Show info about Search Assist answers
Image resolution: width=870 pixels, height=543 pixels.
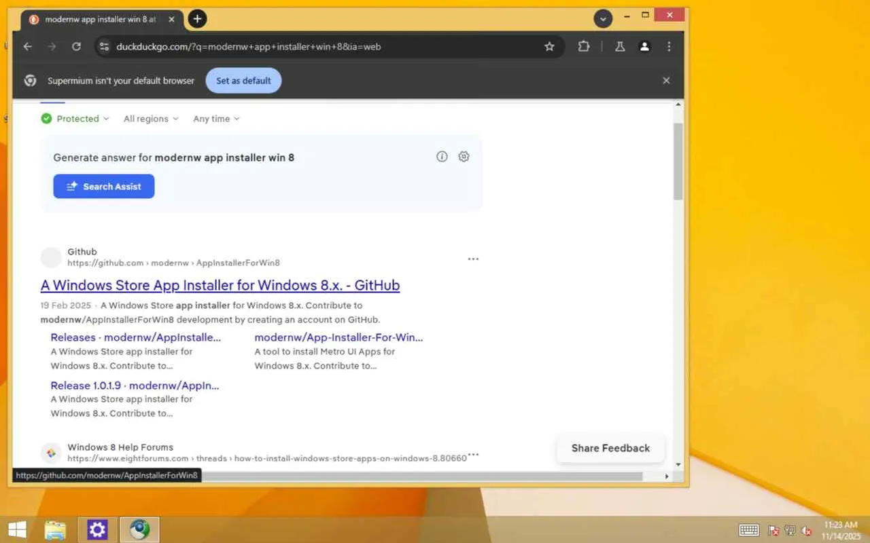tap(442, 157)
